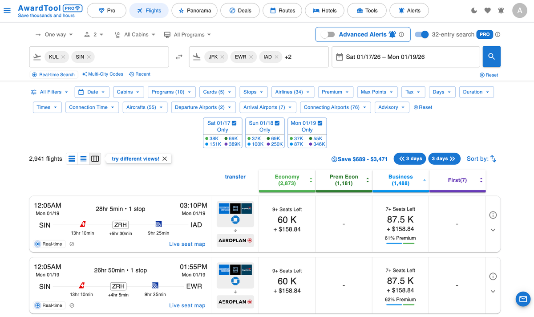Select the compact list view icon
534x317 pixels.
coord(83,158)
